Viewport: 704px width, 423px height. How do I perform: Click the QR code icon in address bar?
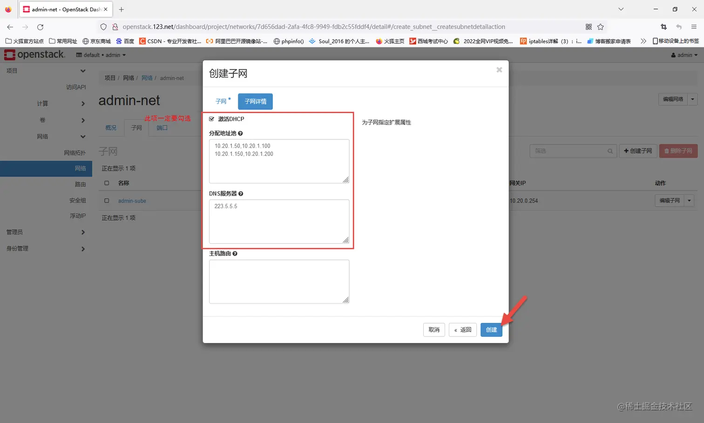tap(589, 27)
